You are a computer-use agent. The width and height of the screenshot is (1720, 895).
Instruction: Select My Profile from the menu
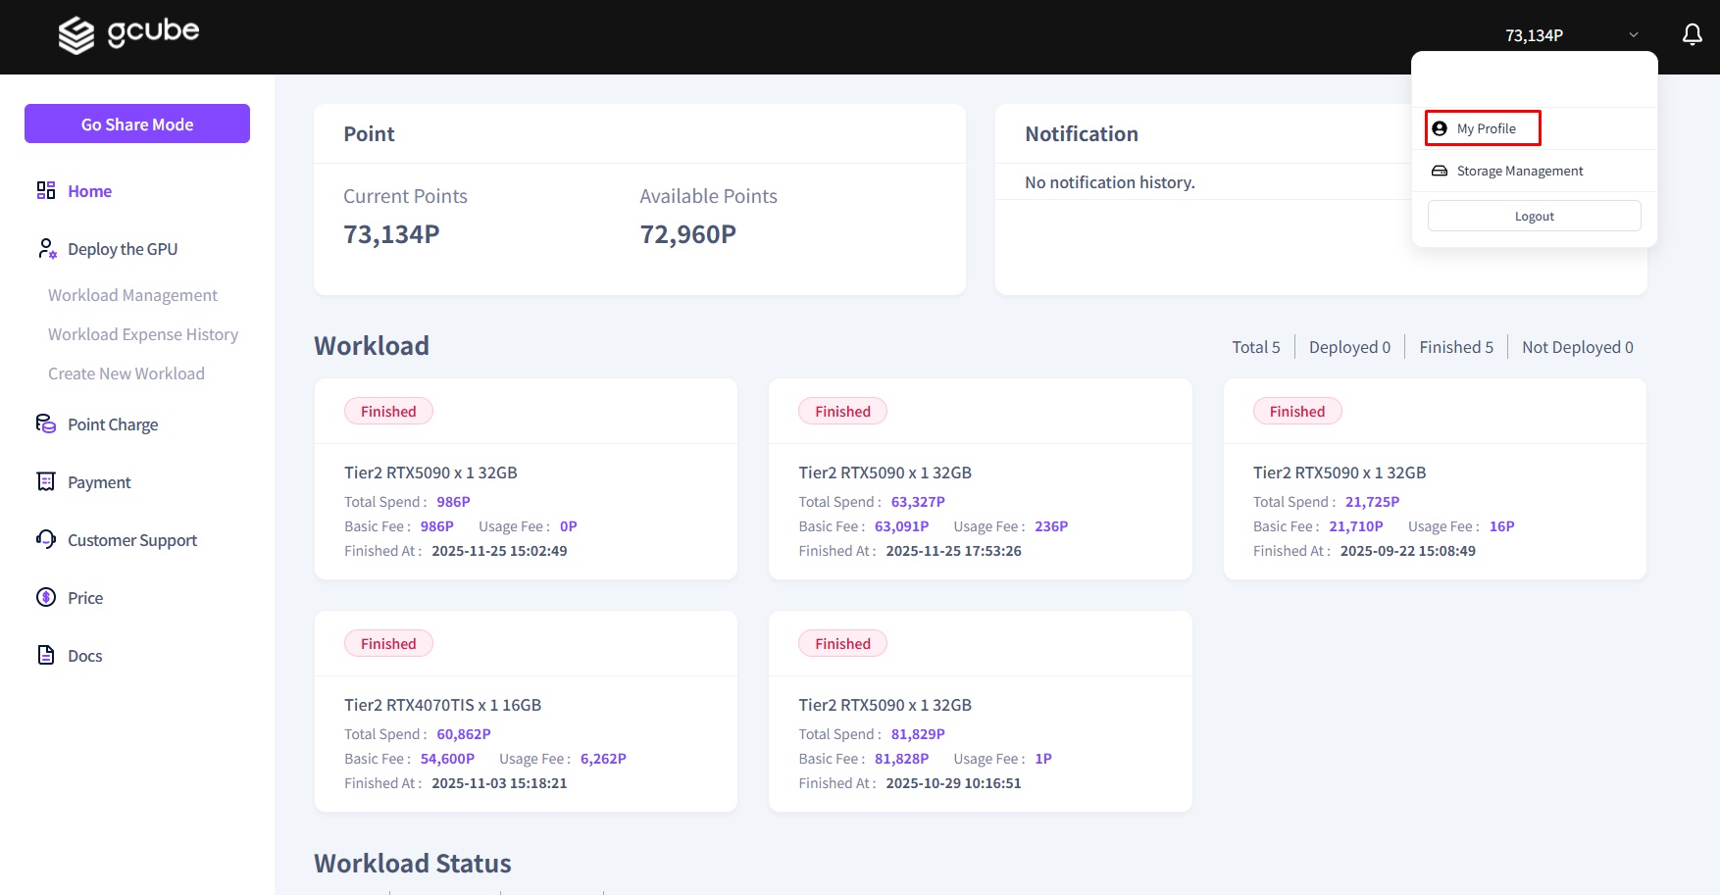[x=1485, y=128]
